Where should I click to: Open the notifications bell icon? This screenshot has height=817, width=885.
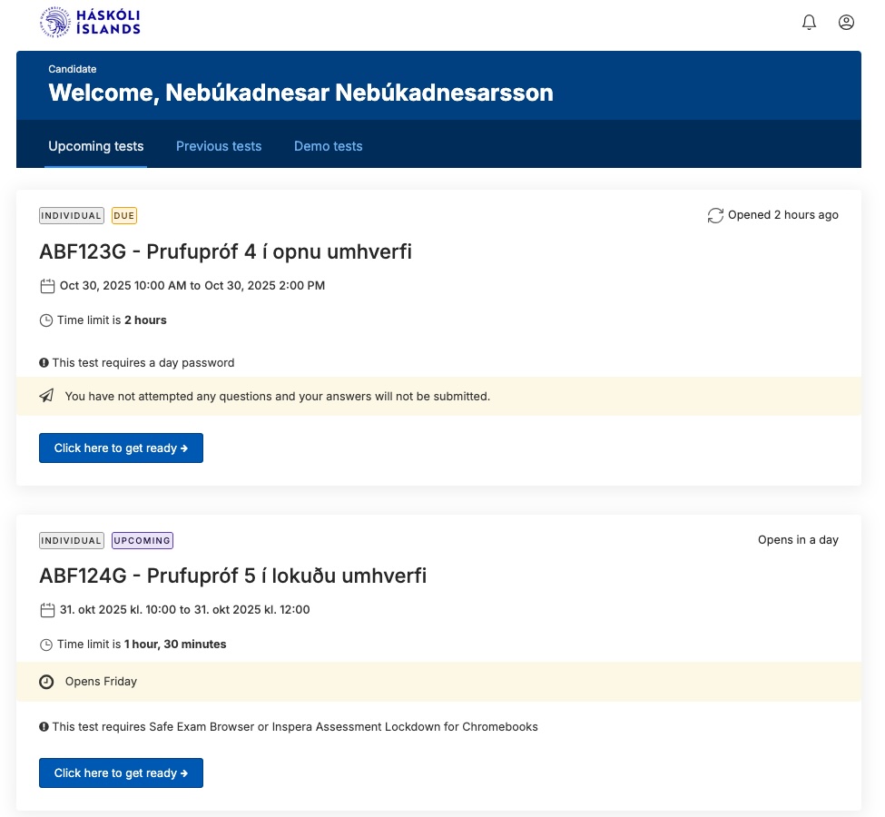[x=809, y=23]
